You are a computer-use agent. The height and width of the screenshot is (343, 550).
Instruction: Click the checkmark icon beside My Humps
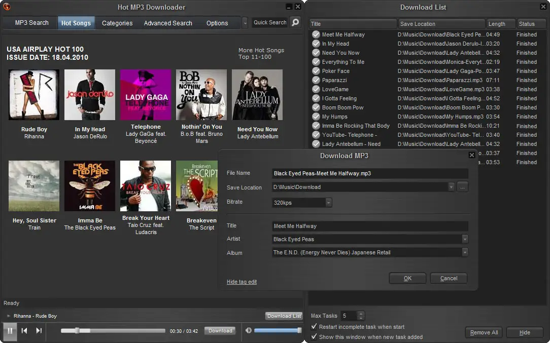pyautogui.click(x=316, y=117)
